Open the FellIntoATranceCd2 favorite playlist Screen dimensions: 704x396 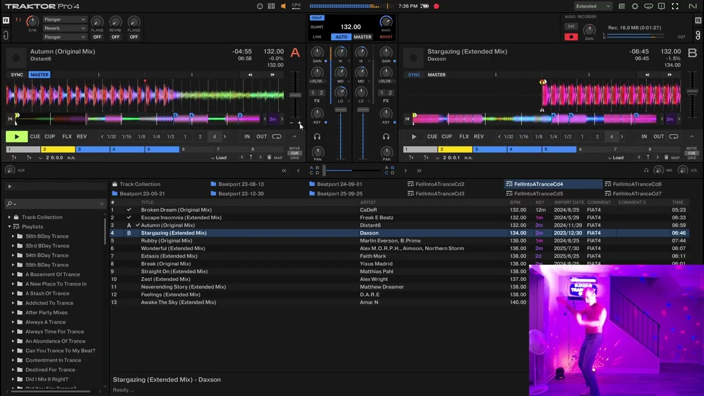(x=436, y=184)
